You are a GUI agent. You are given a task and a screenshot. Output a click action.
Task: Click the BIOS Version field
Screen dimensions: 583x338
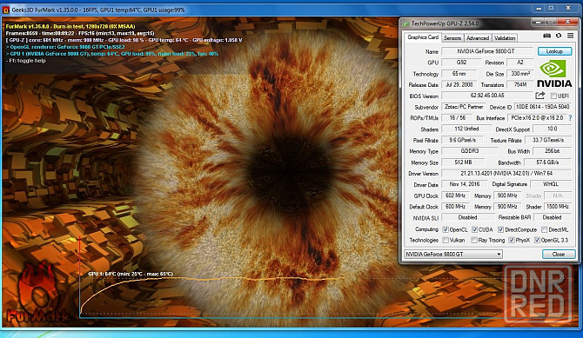487,96
